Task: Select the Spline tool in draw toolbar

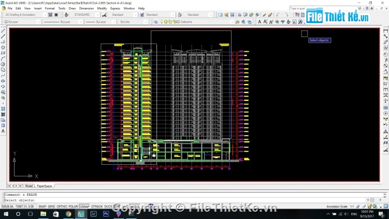Action: (x=3, y=75)
